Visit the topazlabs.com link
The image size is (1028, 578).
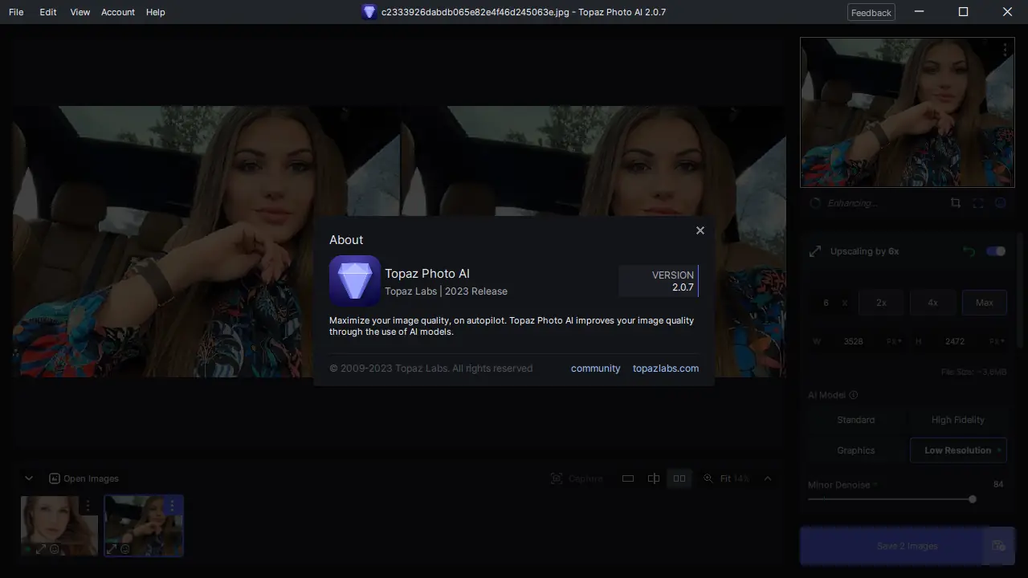(666, 368)
